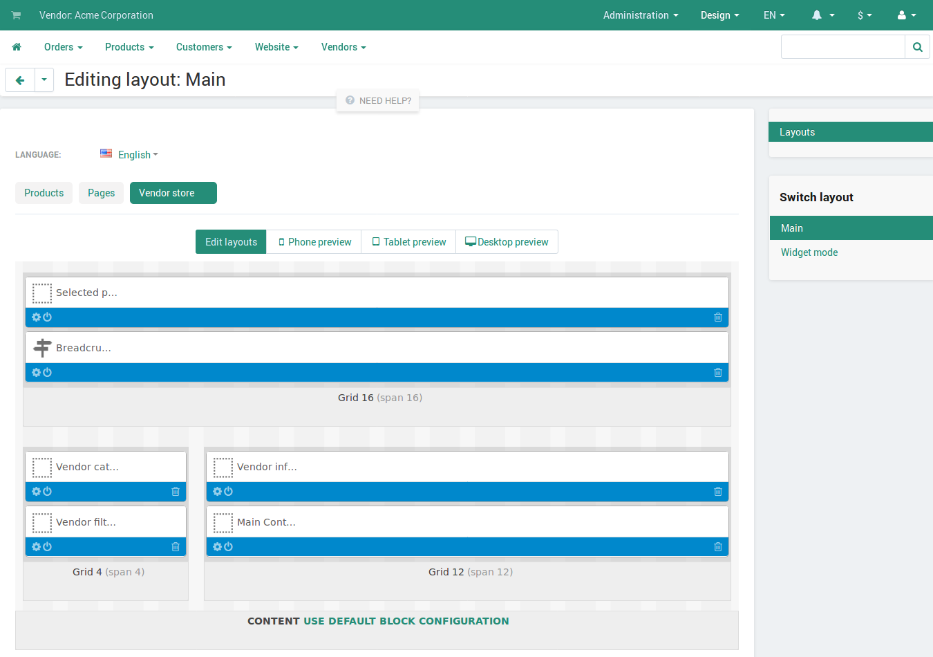The image size is (933, 657).
Task: Delete the Breadcru... block
Action: click(718, 373)
